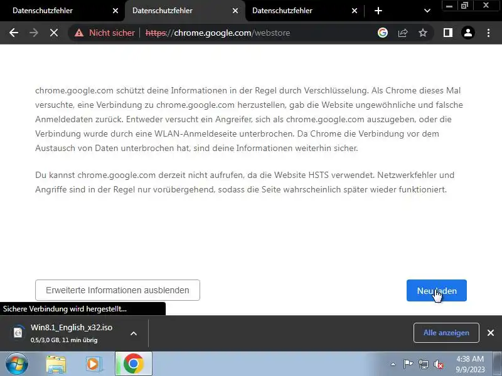Click the Neu laden button
502x376 pixels.
tap(436, 290)
